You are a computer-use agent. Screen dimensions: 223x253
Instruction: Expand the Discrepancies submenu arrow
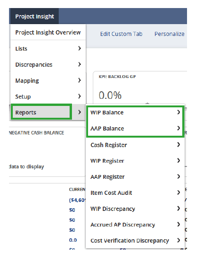click(x=80, y=64)
